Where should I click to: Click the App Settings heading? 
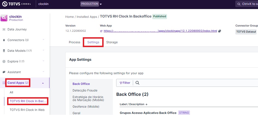click(x=80, y=59)
